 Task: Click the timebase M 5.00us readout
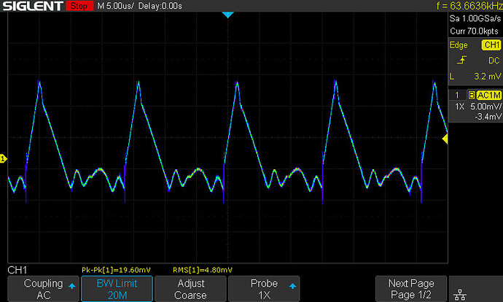point(115,6)
